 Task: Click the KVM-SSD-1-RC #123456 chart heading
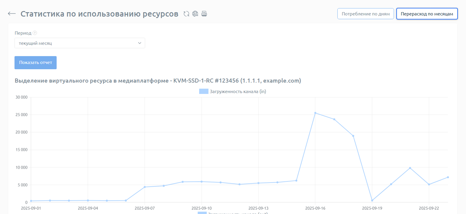[158, 81]
